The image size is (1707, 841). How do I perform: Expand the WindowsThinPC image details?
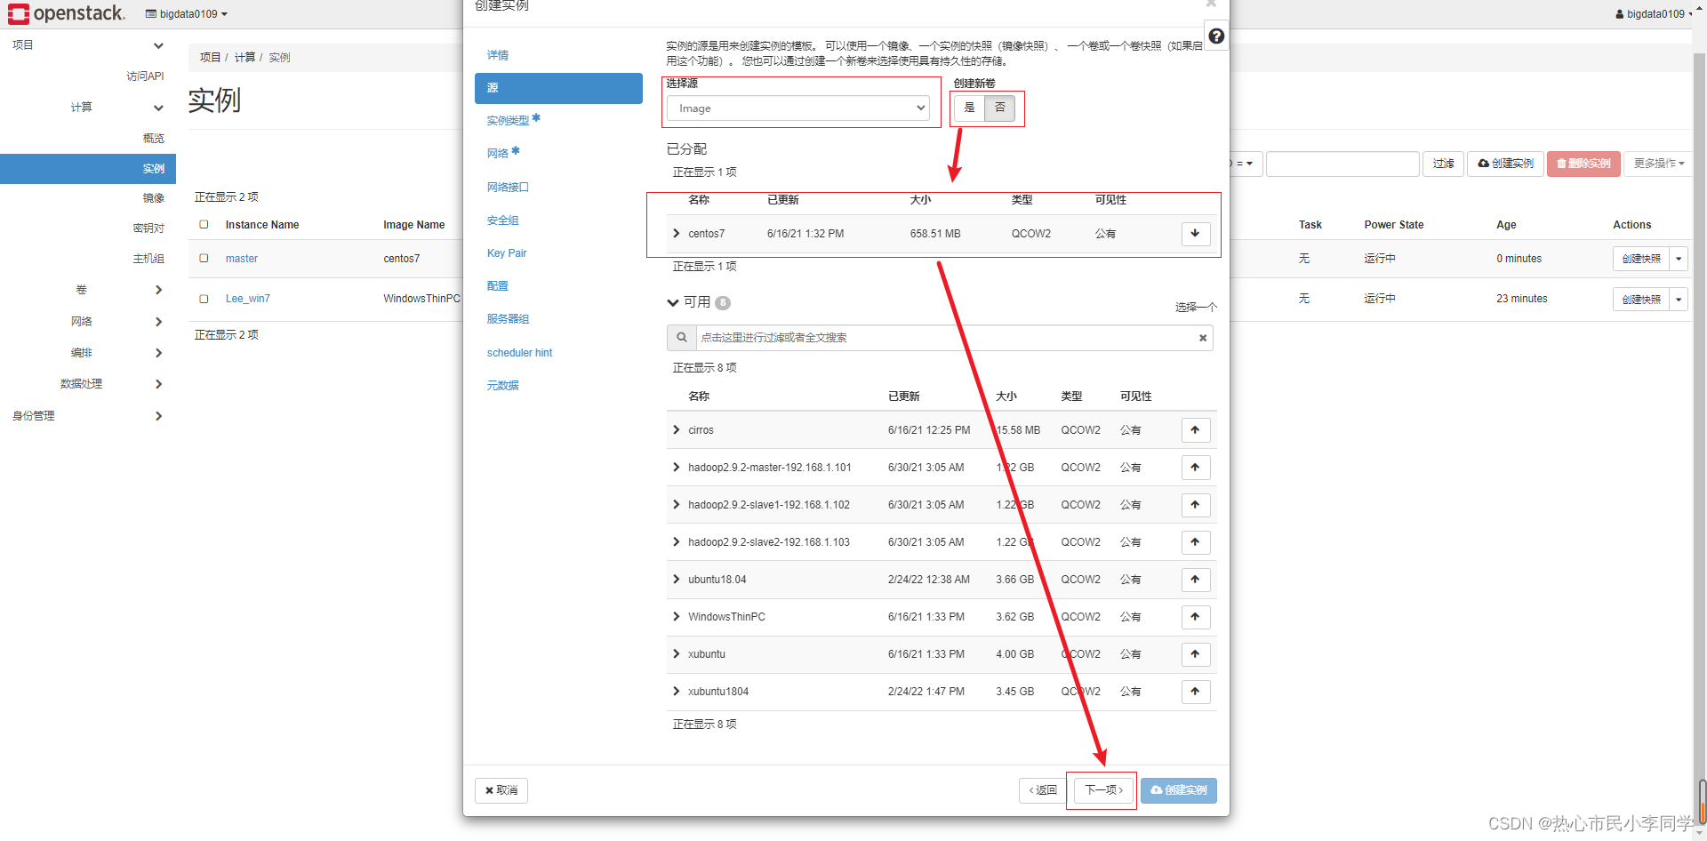point(677,617)
